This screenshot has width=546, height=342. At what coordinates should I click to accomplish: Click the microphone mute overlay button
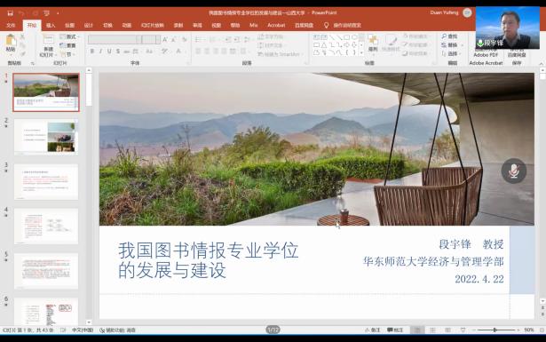pyautogui.click(x=514, y=171)
